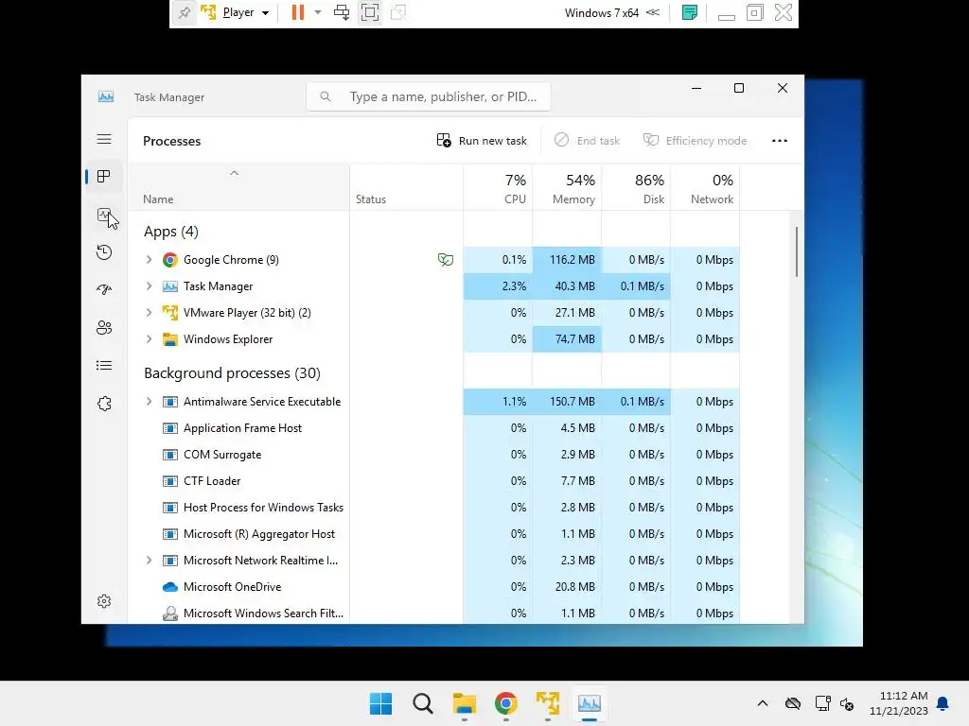Sort processes by Disk column

(637, 189)
